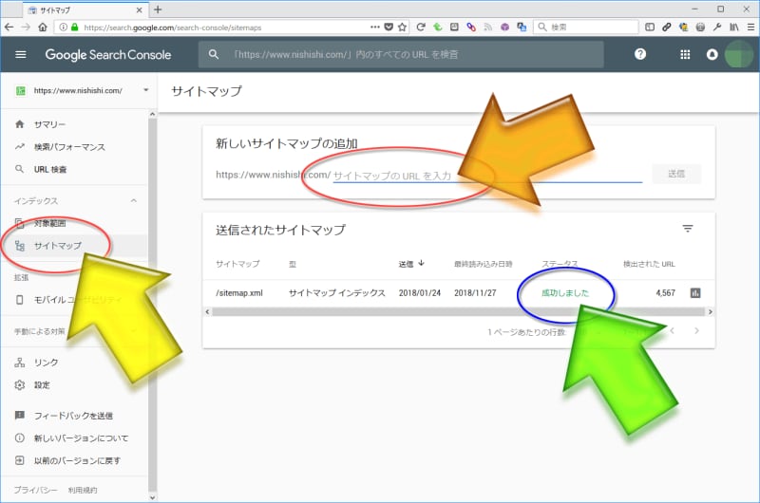760x503 pixels.
Task: Click the 2018/01/24 submitted date
Action: [x=420, y=293]
